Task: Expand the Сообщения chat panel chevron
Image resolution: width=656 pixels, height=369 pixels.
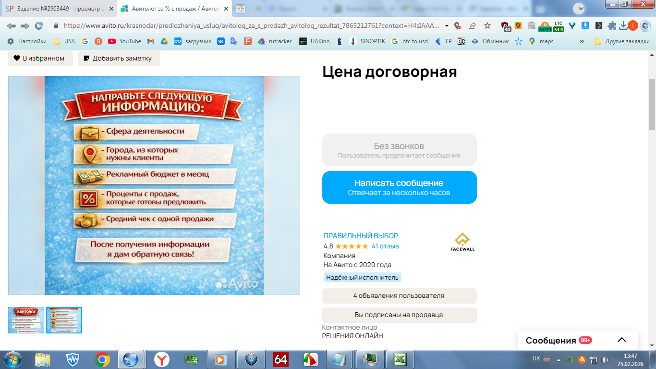Action: click(622, 340)
